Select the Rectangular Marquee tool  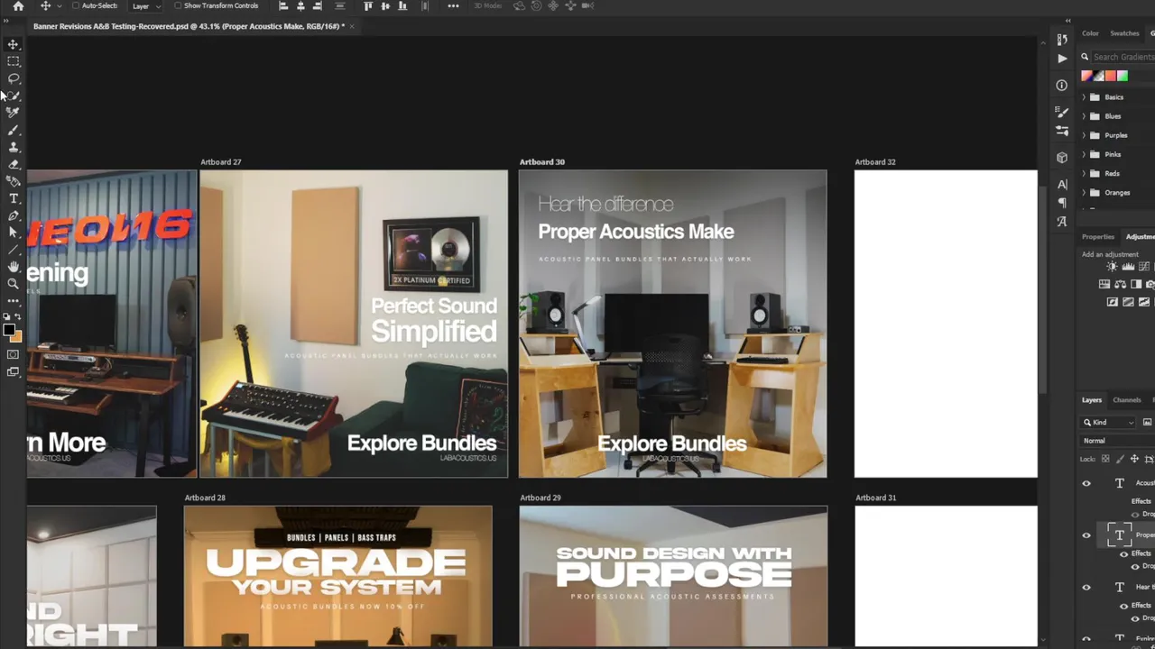tap(14, 61)
